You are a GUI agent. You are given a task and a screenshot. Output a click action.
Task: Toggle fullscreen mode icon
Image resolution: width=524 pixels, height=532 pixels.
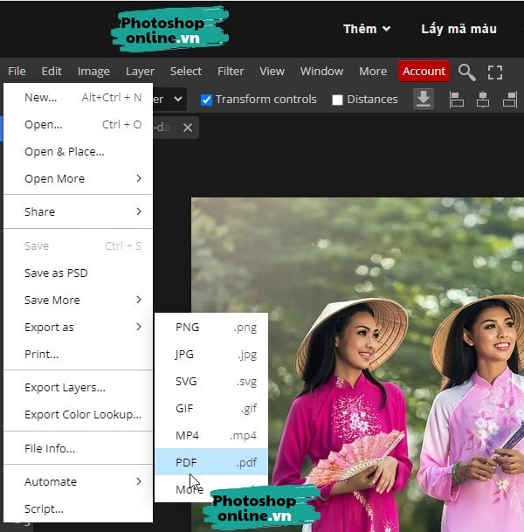[x=495, y=72]
